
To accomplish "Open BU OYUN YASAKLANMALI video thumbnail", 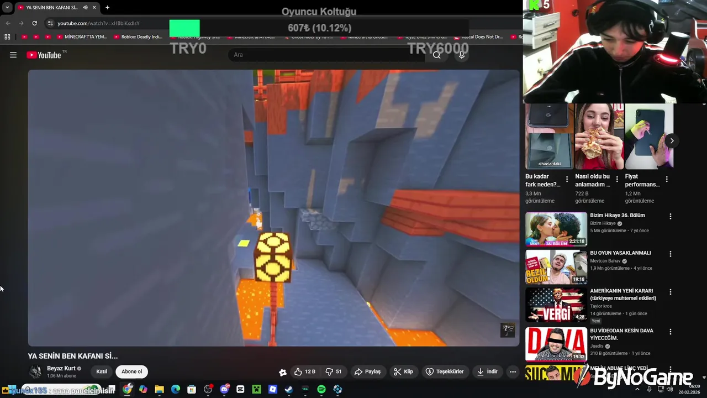I will [556, 267].
